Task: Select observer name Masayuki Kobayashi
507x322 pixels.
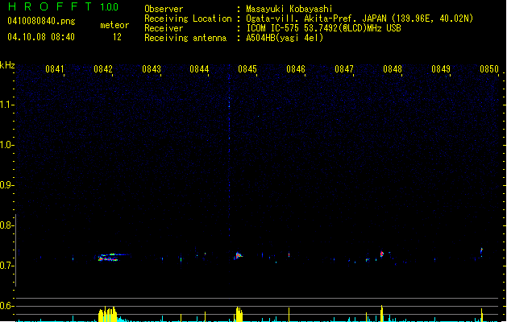Action: pyautogui.click(x=289, y=9)
